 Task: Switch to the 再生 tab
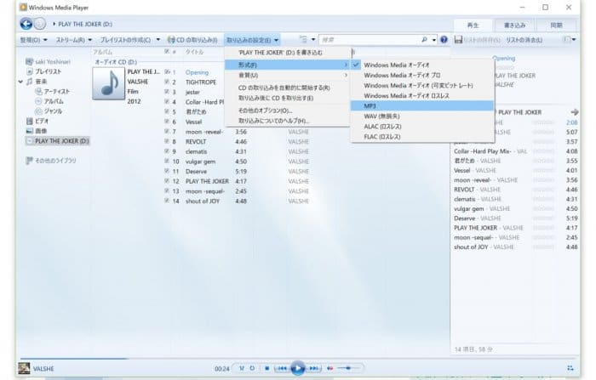[x=473, y=25]
